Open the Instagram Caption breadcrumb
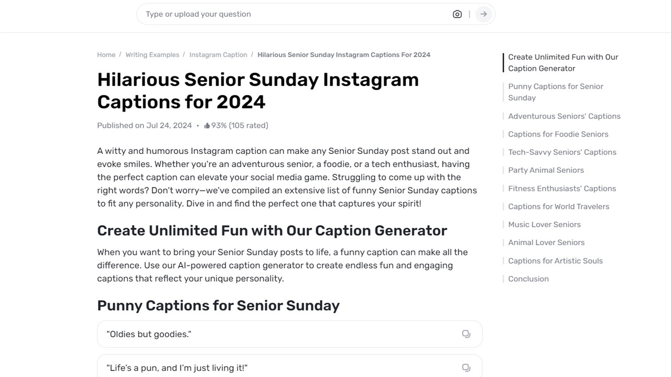The image size is (671, 377). tap(218, 54)
